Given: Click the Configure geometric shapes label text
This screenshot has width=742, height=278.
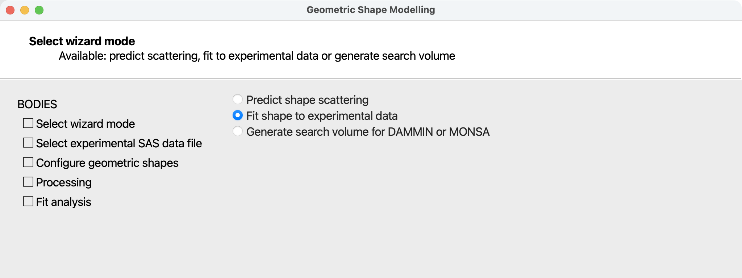Looking at the screenshot, I should click(107, 163).
